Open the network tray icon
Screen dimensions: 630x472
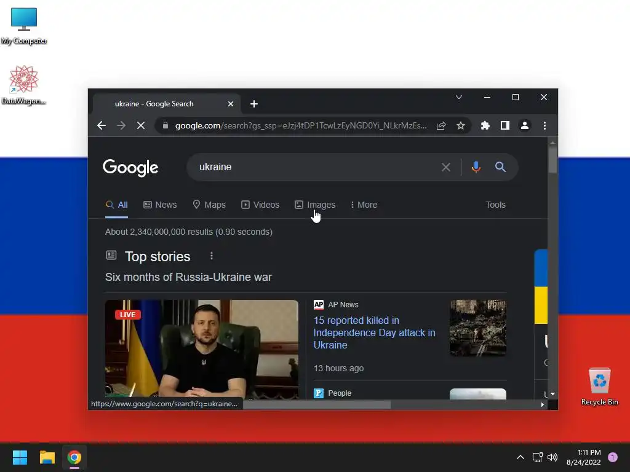(537, 457)
